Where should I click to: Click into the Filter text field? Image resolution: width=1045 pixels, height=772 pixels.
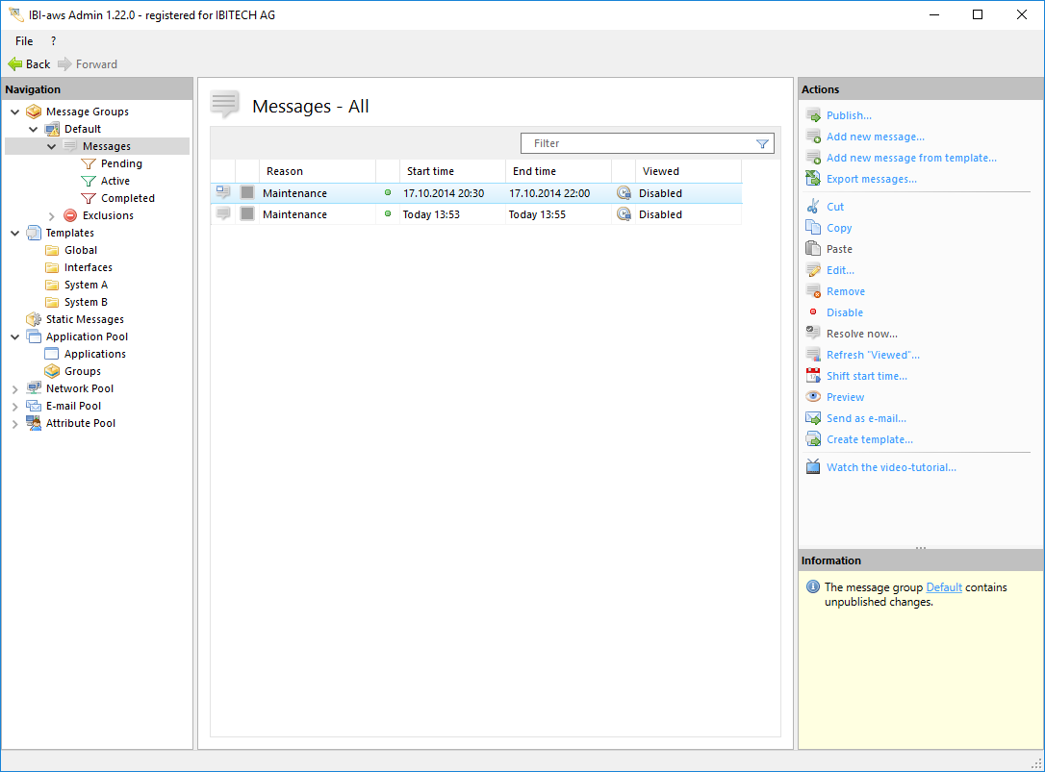(x=635, y=143)
